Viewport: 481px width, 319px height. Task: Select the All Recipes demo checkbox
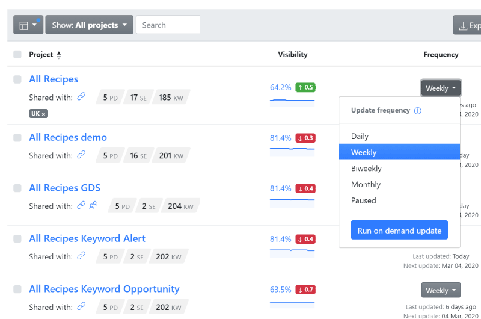tap(17, 138)
